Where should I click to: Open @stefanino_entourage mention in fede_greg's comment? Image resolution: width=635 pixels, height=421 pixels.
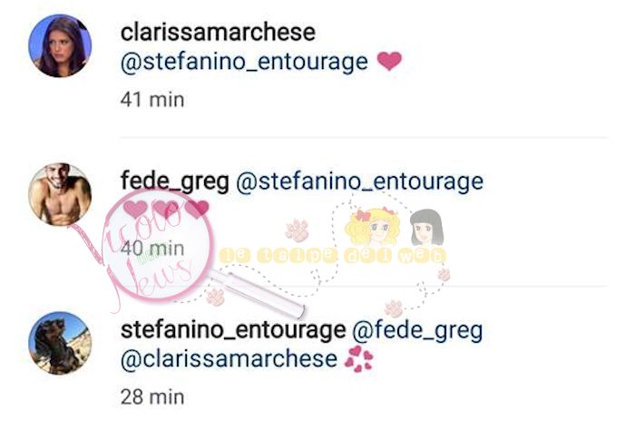(x=359, y=181)
